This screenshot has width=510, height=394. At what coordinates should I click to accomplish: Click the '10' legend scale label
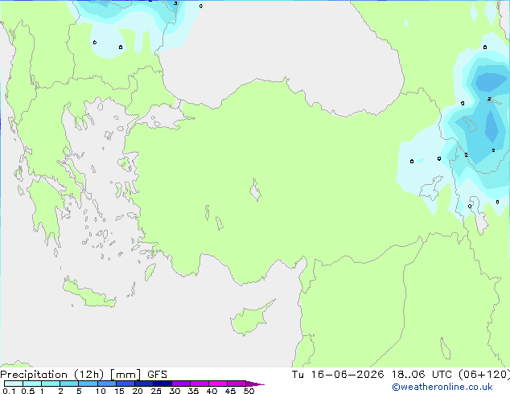pyautogui.click(x=101, y=391)
